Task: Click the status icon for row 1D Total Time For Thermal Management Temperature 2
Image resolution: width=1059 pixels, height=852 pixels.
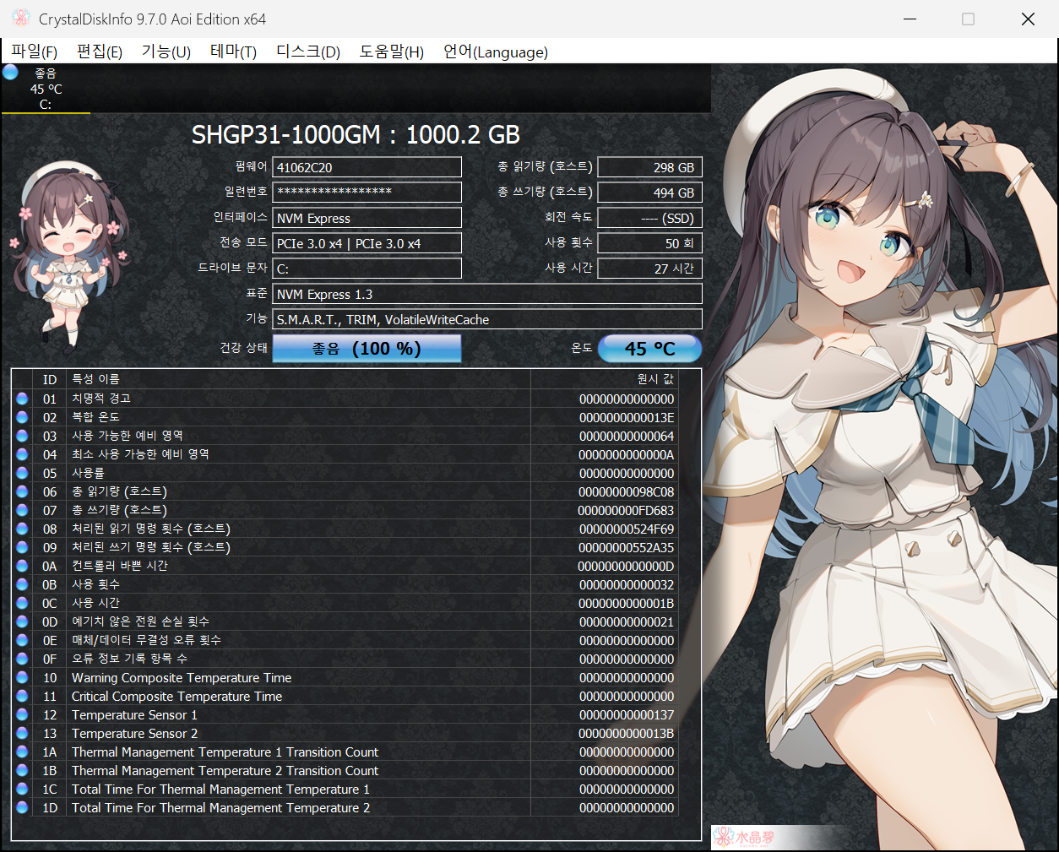Action: (x=22, y=807)
